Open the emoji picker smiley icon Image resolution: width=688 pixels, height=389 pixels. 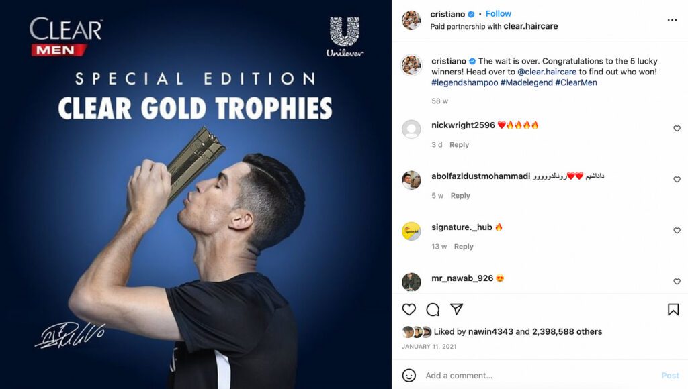coord(408,376)
